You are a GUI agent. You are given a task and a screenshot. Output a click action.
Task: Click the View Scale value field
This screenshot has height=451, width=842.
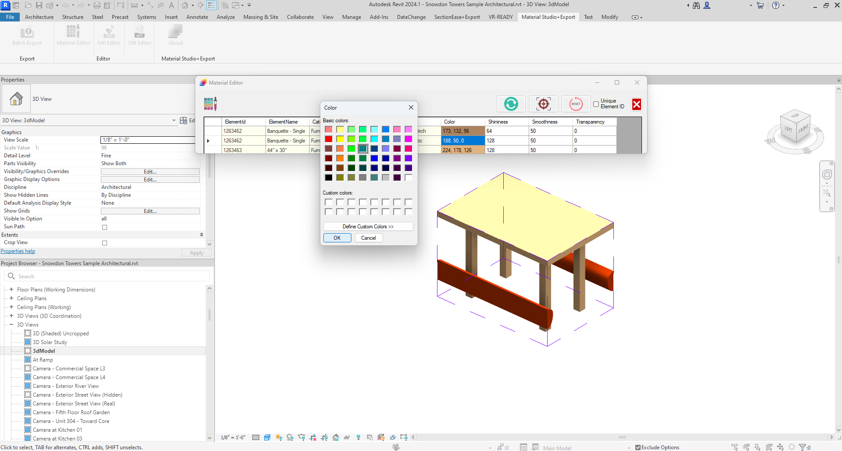148,140
